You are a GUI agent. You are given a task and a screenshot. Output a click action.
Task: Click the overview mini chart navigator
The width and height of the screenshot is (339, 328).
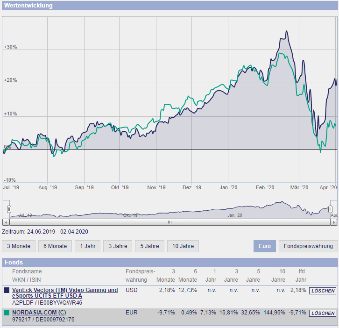coord(169,209)
